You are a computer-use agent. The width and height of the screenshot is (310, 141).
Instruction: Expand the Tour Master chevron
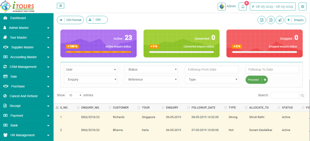tap(48, 38)
